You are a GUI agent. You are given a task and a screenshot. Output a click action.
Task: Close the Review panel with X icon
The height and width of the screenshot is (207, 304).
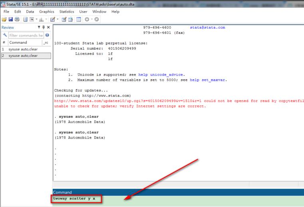tap(48, 27)
